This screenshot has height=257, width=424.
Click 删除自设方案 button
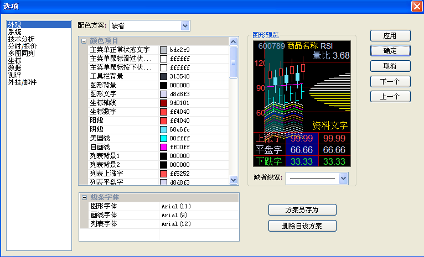302,225
